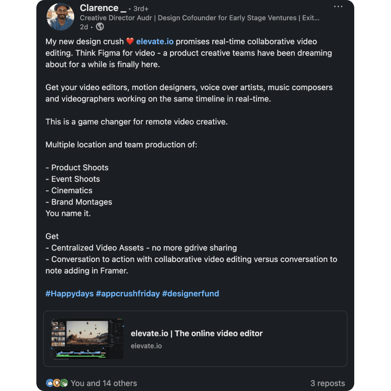This screenshot has width=391, height=391.
Task: Click the 3rd+ connection degree label
Action: (141, 9)
